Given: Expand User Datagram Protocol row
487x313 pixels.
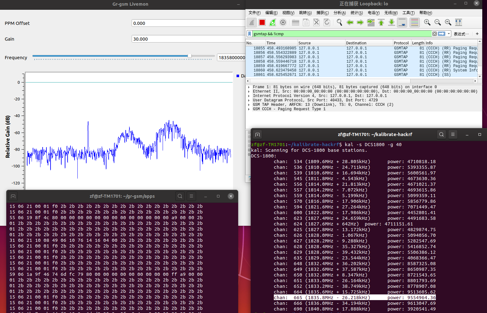Looking at the screenshot, I should click(249, 100).
